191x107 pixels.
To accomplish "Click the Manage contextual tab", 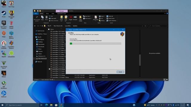I will click(62, 11).
